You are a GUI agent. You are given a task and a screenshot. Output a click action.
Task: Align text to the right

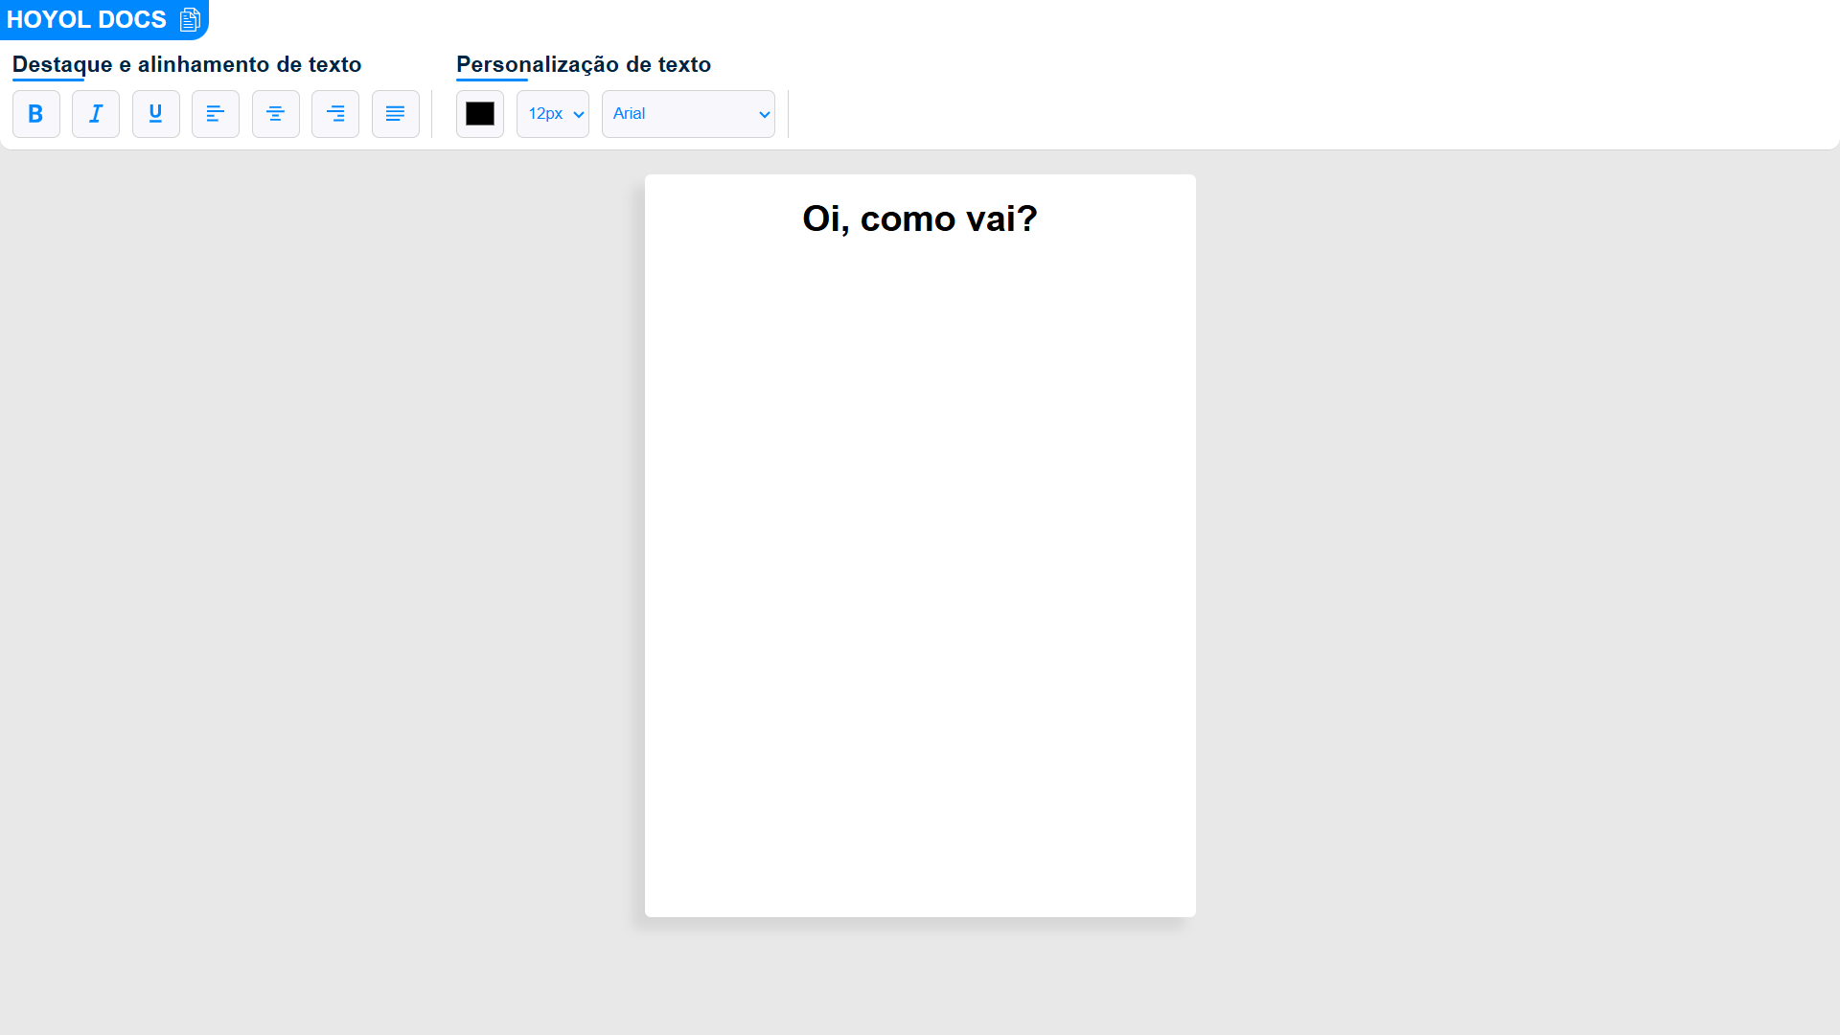(335, 114)
